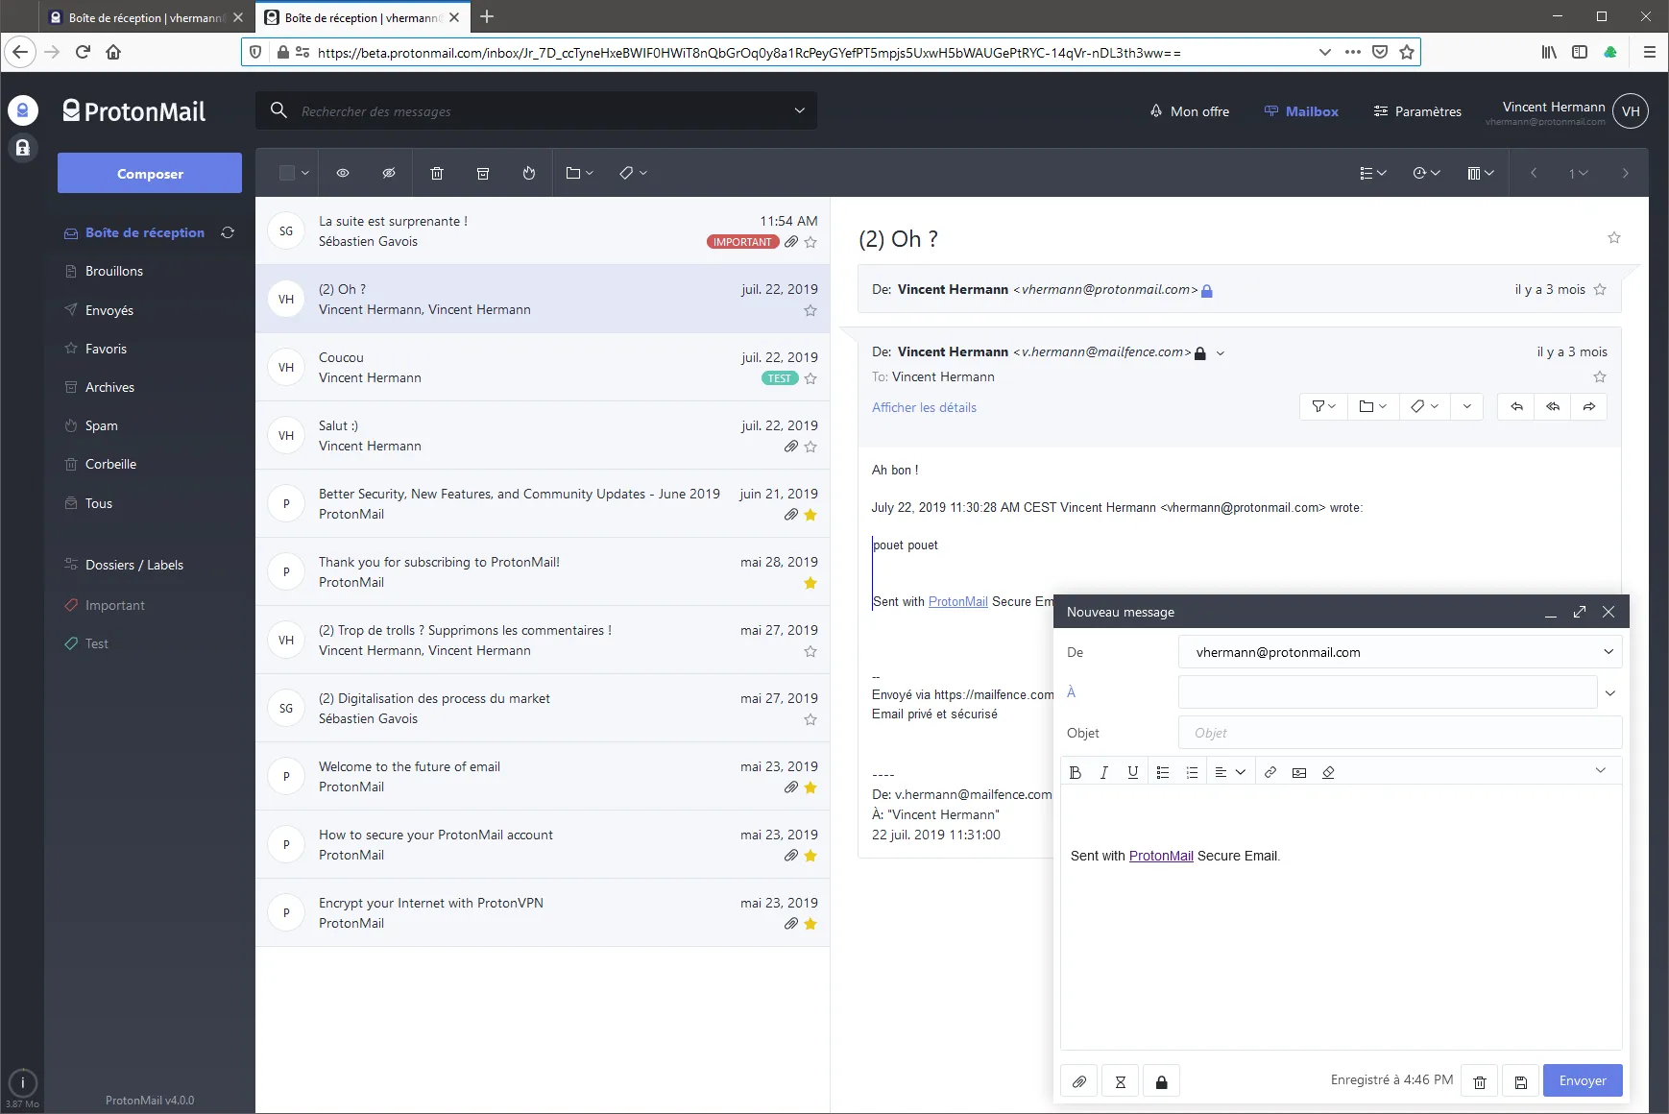The image size is (1669, 1114).
Task: Open the sender address dropdown in composer
Action: [1607, 652]
